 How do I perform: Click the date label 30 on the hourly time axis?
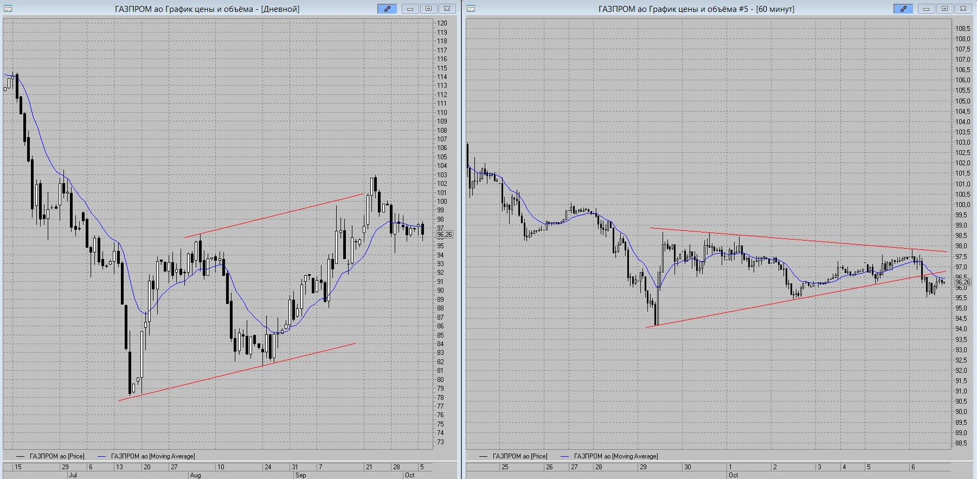pos(687,467)
